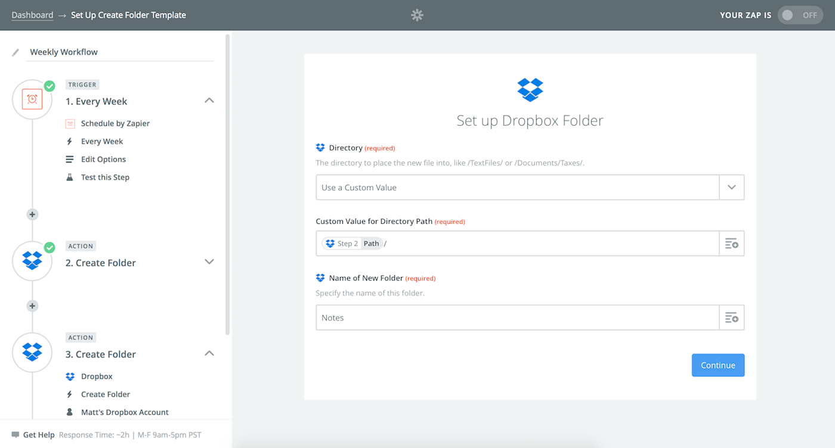The image size is (835, 448).
Task: Click the pencil to rename Weekly Workflow
Action: point(15,52)
